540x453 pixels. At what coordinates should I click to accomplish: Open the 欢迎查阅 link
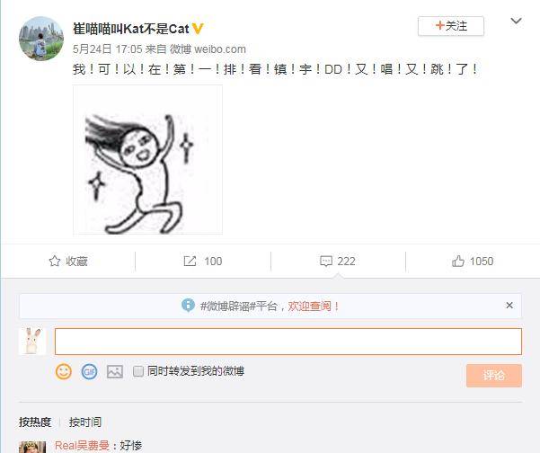pyautogui.click(x=309, y=306)
